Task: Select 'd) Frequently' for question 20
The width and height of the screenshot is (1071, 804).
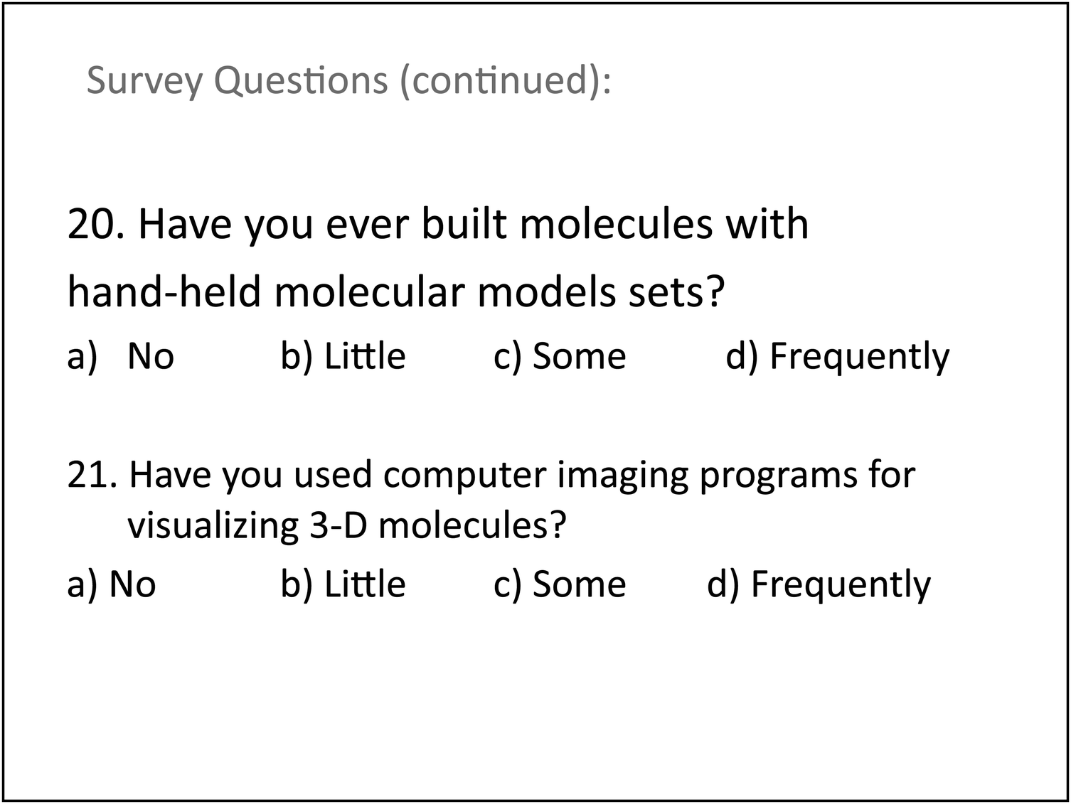Action: [x=837, y=358]
